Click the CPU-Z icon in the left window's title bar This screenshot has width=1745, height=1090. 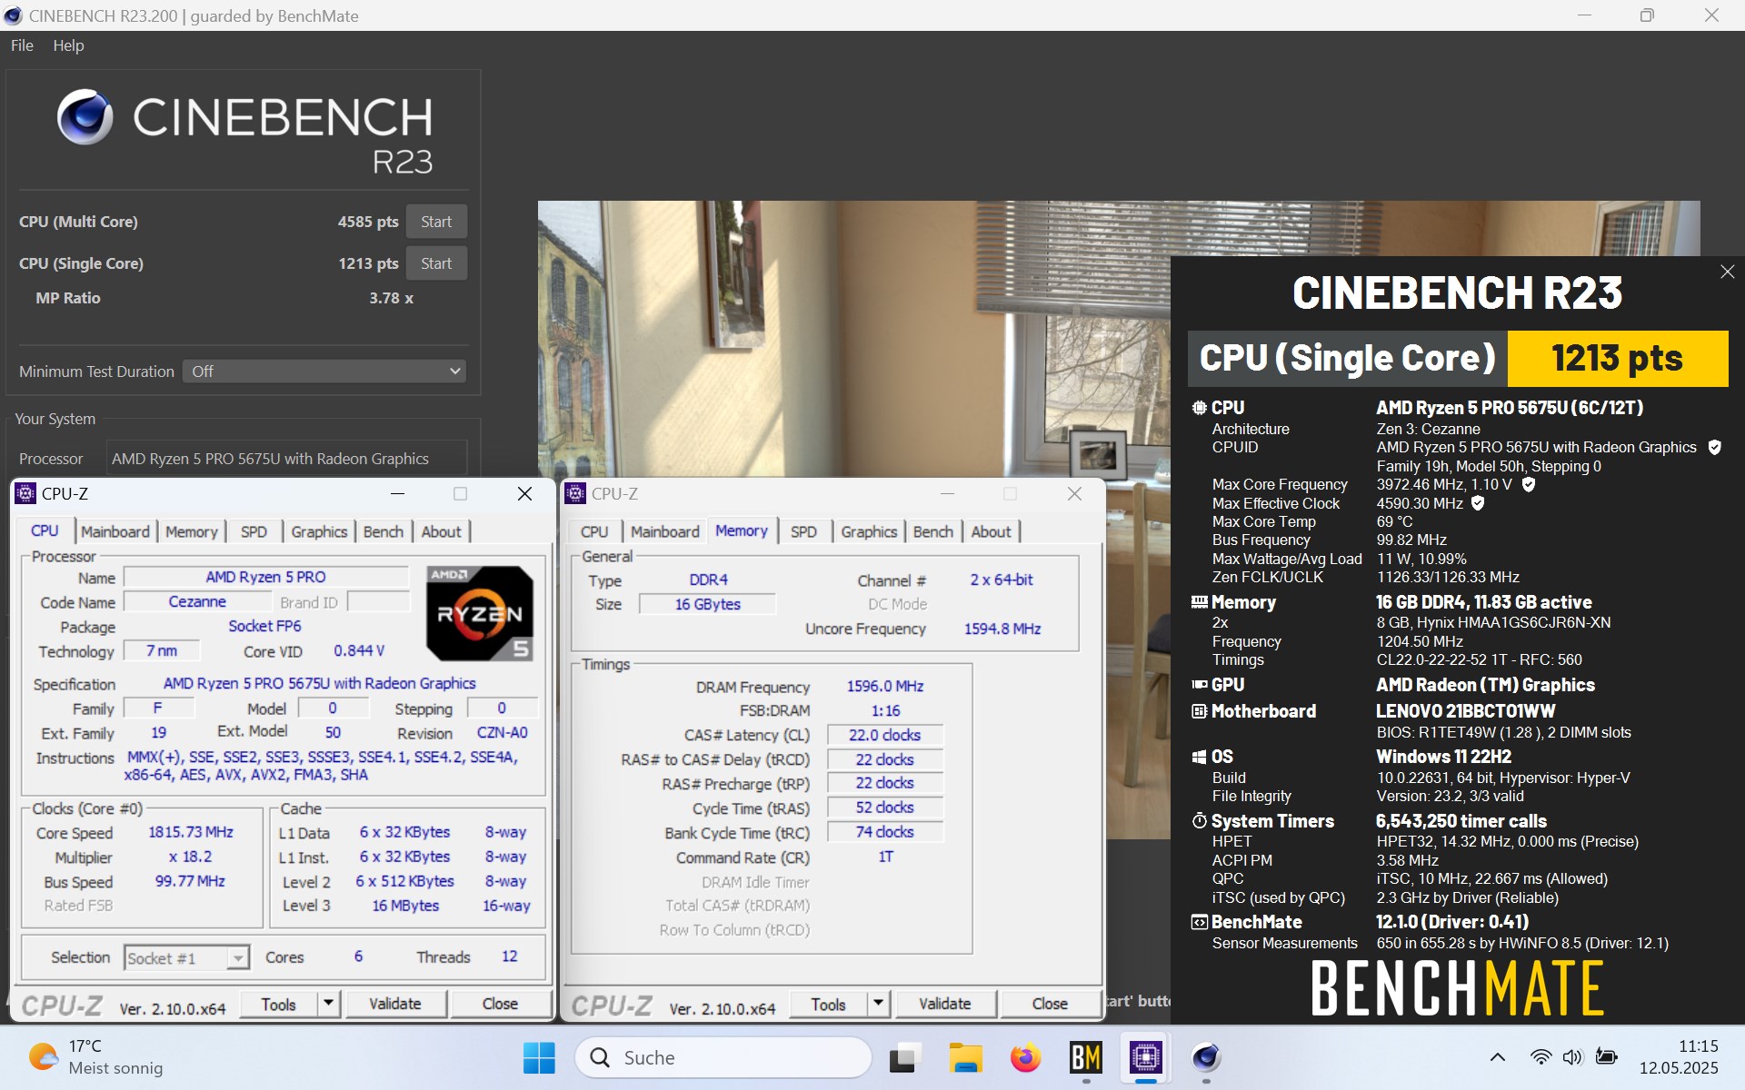pyautogui.click(x=25, y=493)
